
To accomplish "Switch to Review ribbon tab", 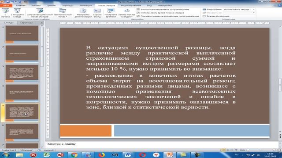I will 131,5.
